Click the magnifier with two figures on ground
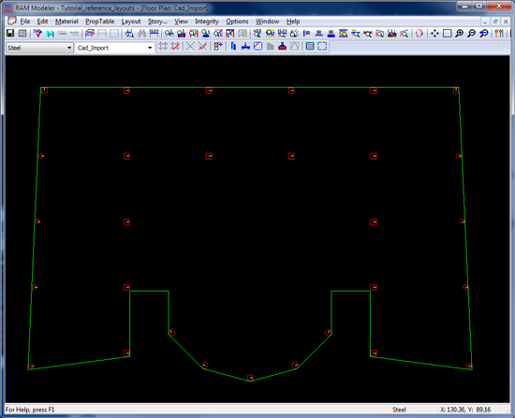 391,33
